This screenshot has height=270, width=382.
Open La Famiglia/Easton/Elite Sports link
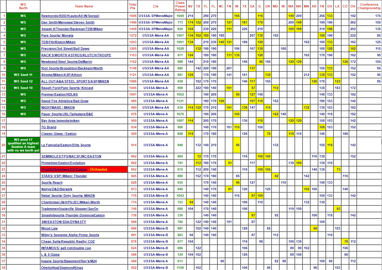66,145
